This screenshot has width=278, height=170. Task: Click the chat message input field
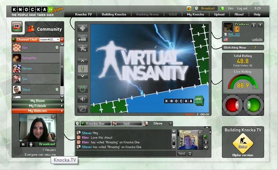tap(126, 154)
